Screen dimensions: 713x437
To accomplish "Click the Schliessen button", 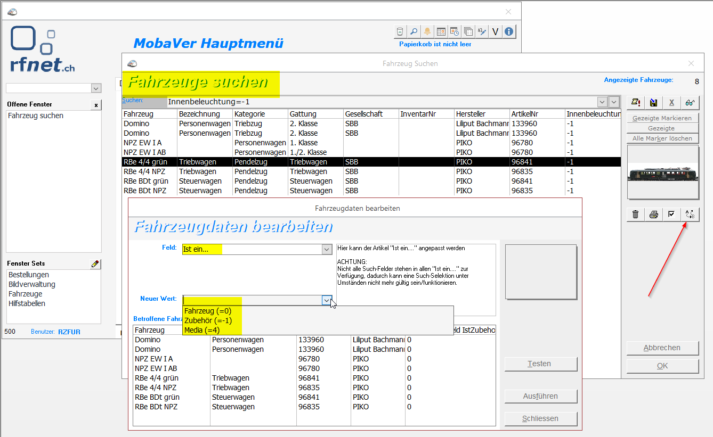I will pyautogui.click(x=540, y=418).
